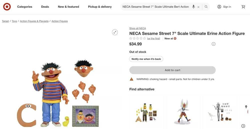Click the price info circle icon
This screenshot has width=250, height=129.
pos(213,44)
